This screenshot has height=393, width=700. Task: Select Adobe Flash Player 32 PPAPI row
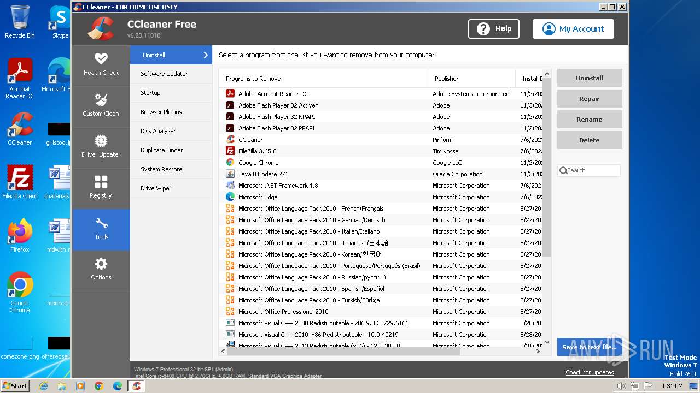coord(381,128)
